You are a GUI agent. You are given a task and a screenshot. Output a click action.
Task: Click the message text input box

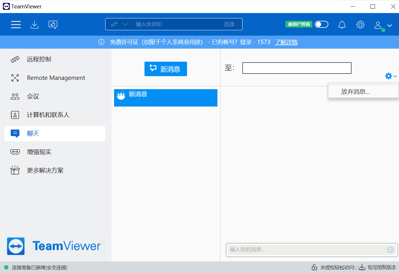coord(307,250)
